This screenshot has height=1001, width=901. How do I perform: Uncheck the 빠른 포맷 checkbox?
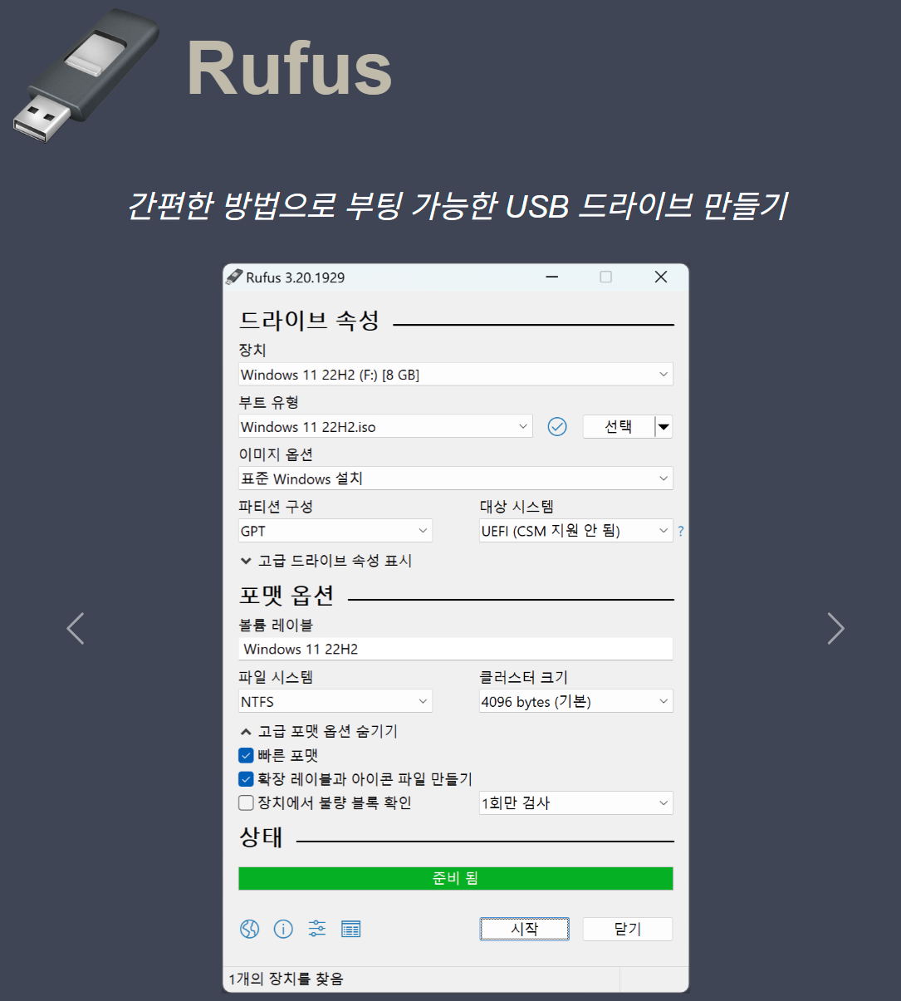[246, 755]
